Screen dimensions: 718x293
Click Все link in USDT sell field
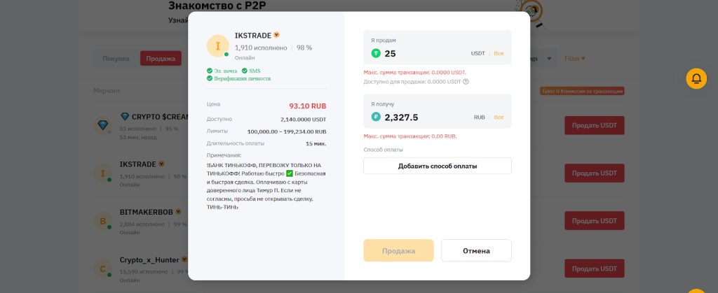(x=499, y=54)
